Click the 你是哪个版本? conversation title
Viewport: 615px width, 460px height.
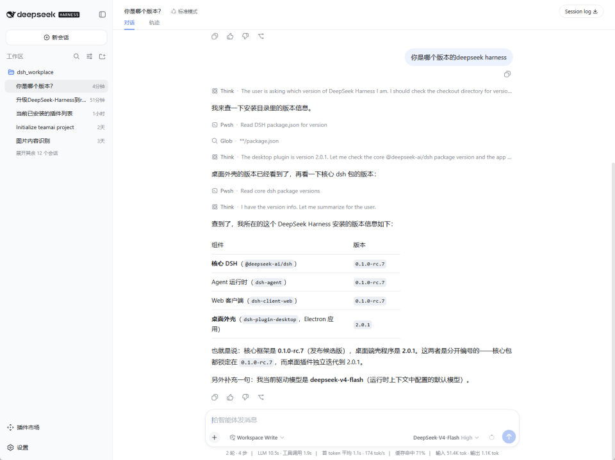click(142, 12)
